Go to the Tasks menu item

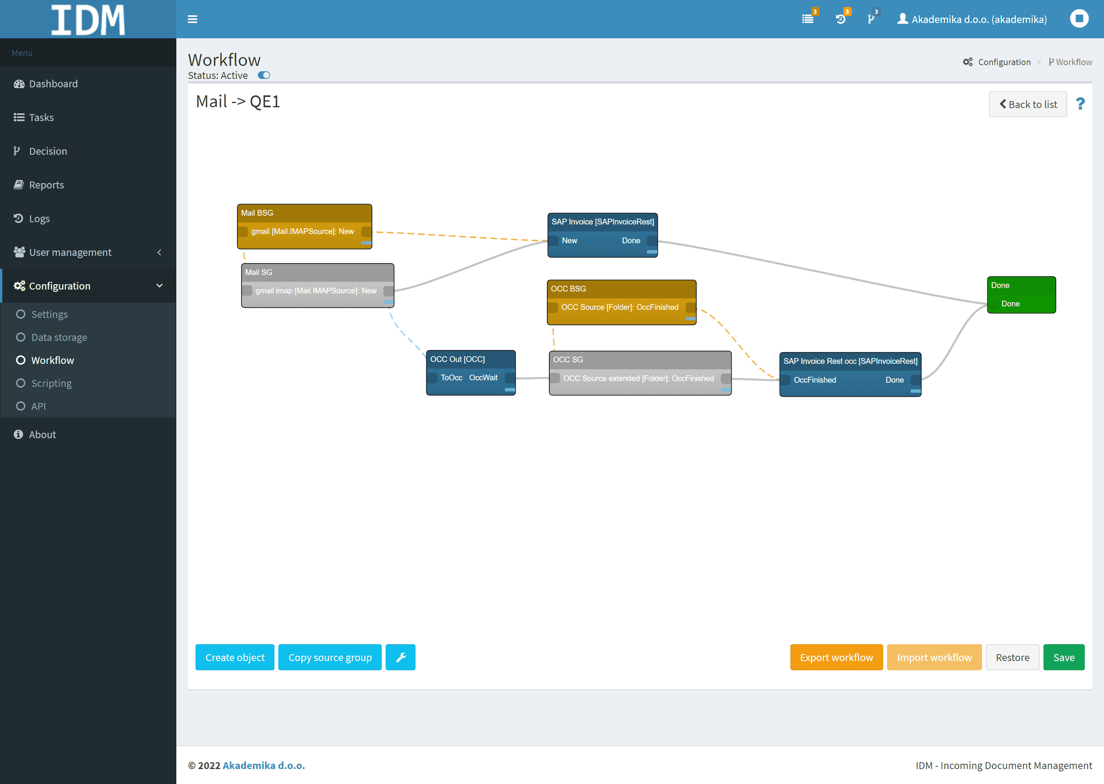coord(41,117)
